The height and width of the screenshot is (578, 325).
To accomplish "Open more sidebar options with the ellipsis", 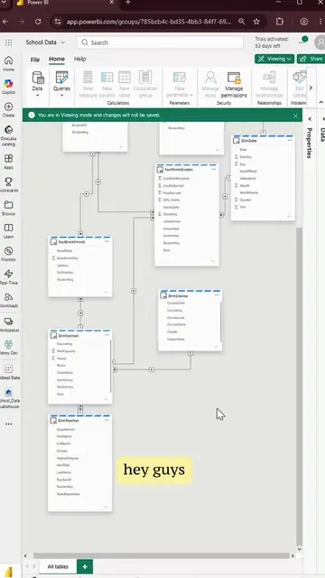I will pos(8,424).
